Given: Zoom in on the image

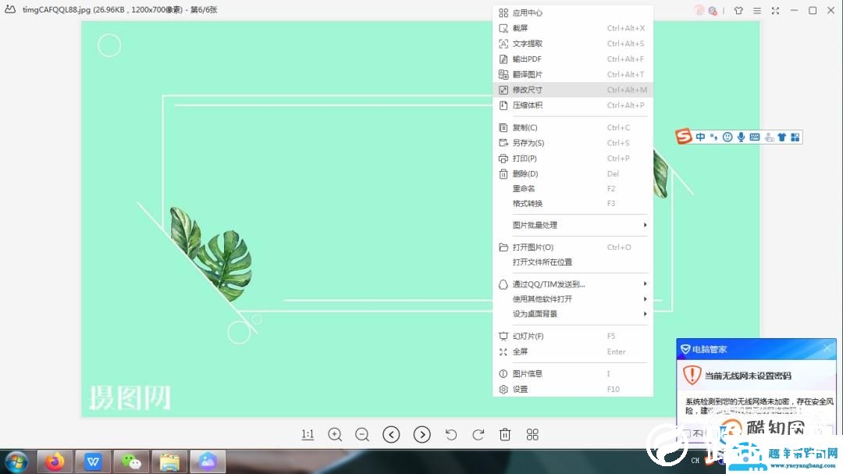Looking at the screenshot, I should click(335, 434).
